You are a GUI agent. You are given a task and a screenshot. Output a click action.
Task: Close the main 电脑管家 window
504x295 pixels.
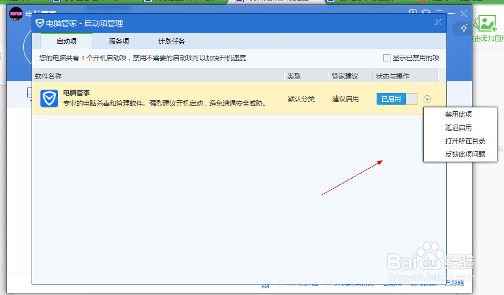click(464, 13)
